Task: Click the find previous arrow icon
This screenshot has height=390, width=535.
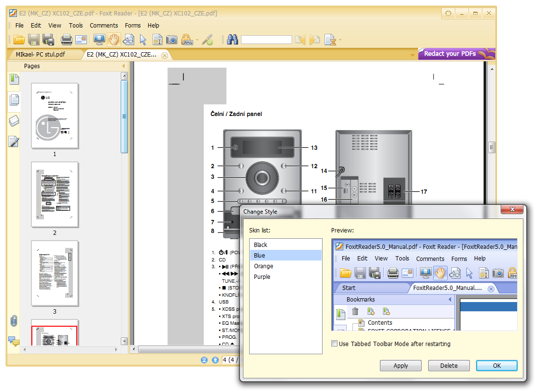Action: tap(300, 40)
